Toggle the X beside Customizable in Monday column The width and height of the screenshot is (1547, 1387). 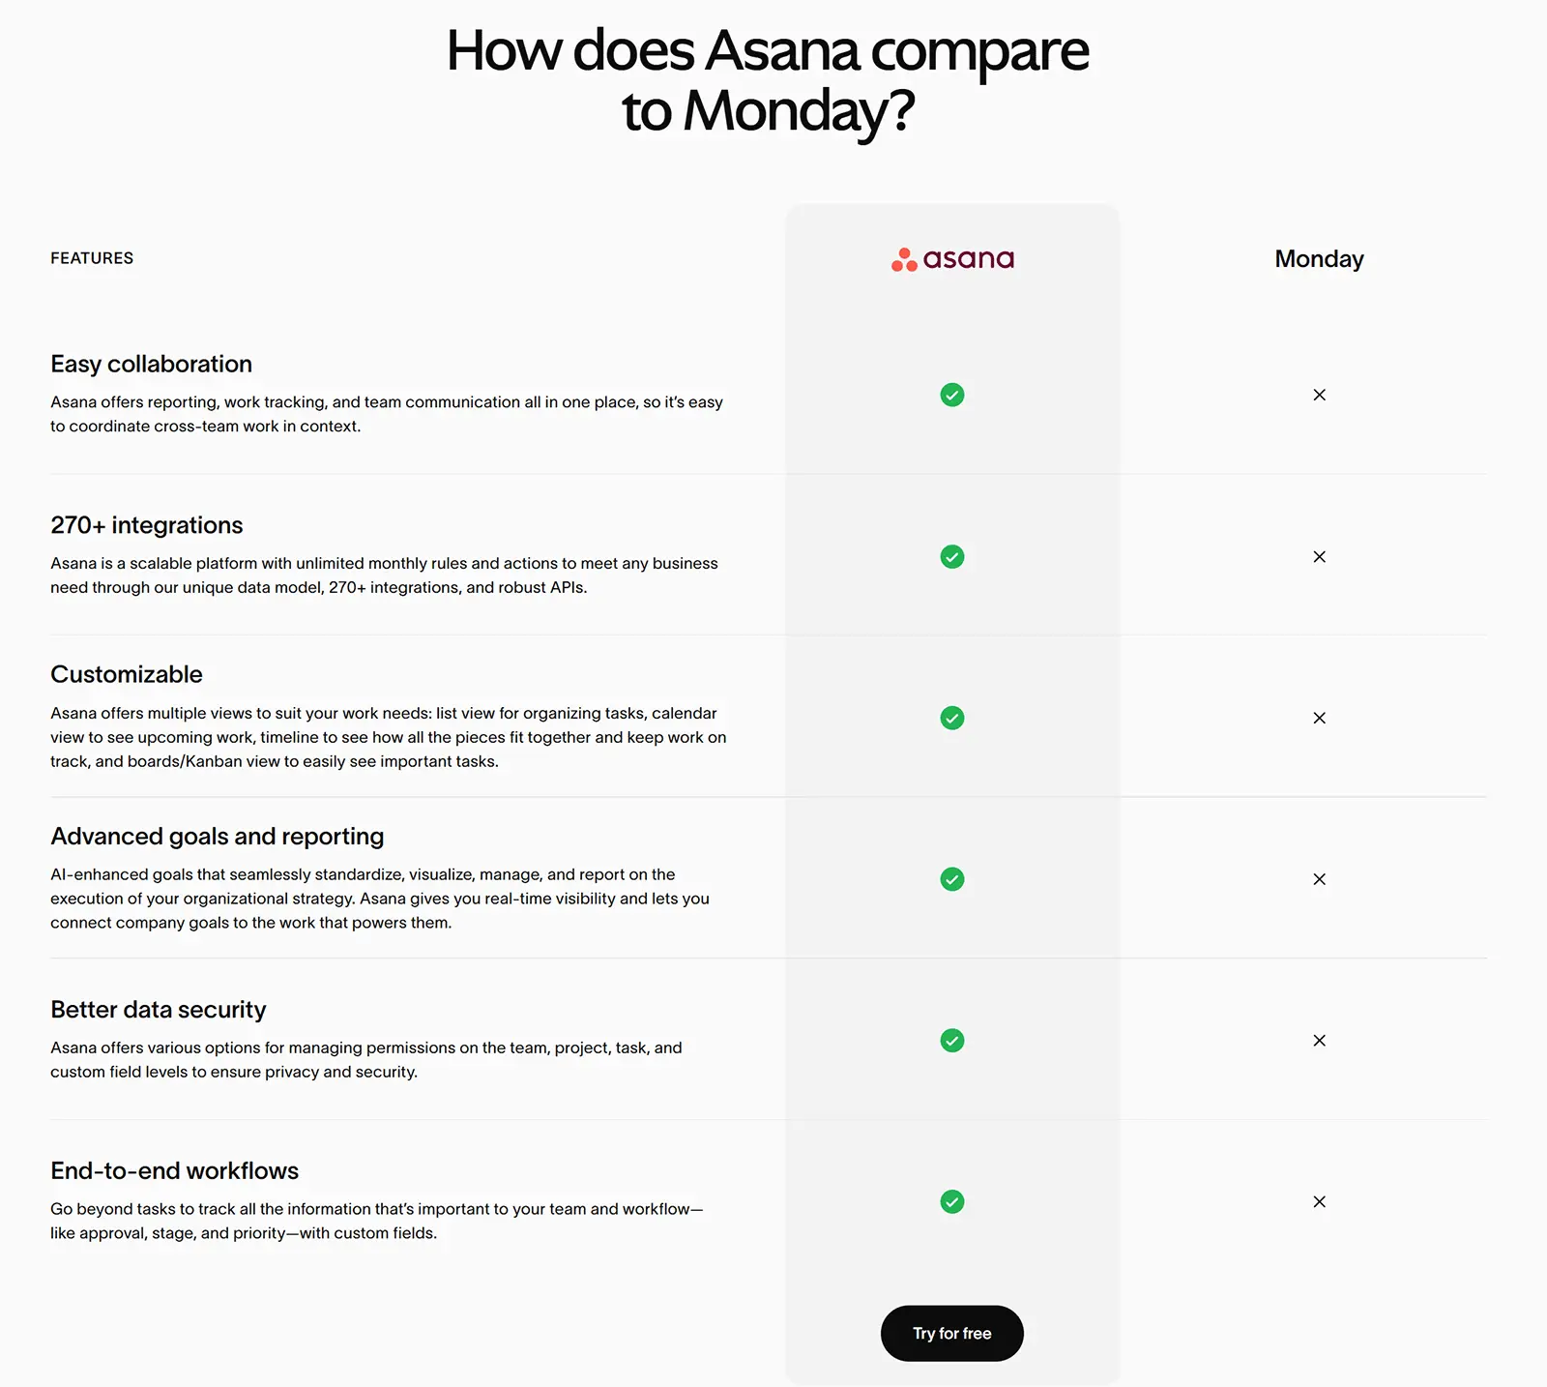(x=1319, y=718)
